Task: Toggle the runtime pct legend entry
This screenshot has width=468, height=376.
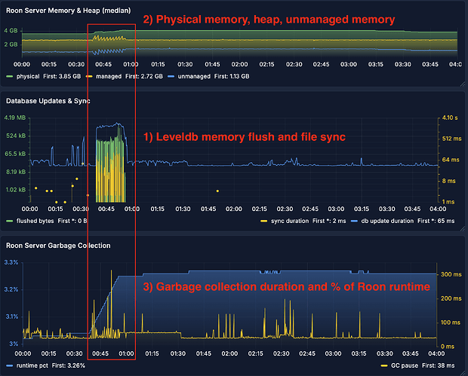Action: click(32, 365)
